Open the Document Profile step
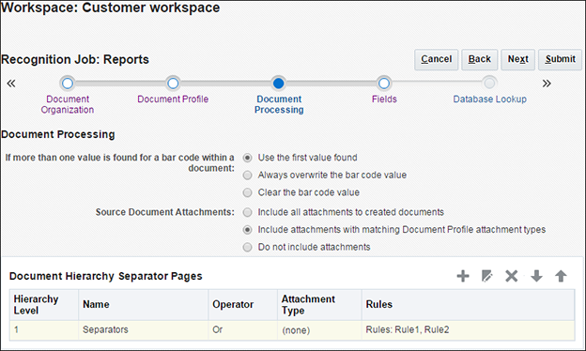This screenshot has height=351, width=586. click(x=173, y=99)
